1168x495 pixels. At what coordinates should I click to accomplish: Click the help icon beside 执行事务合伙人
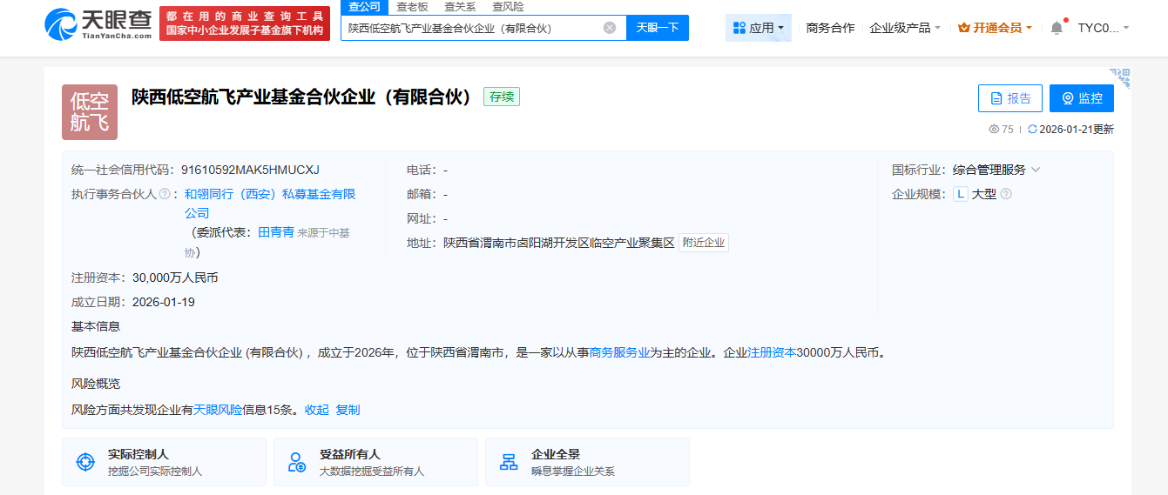[x=165, y=194]
